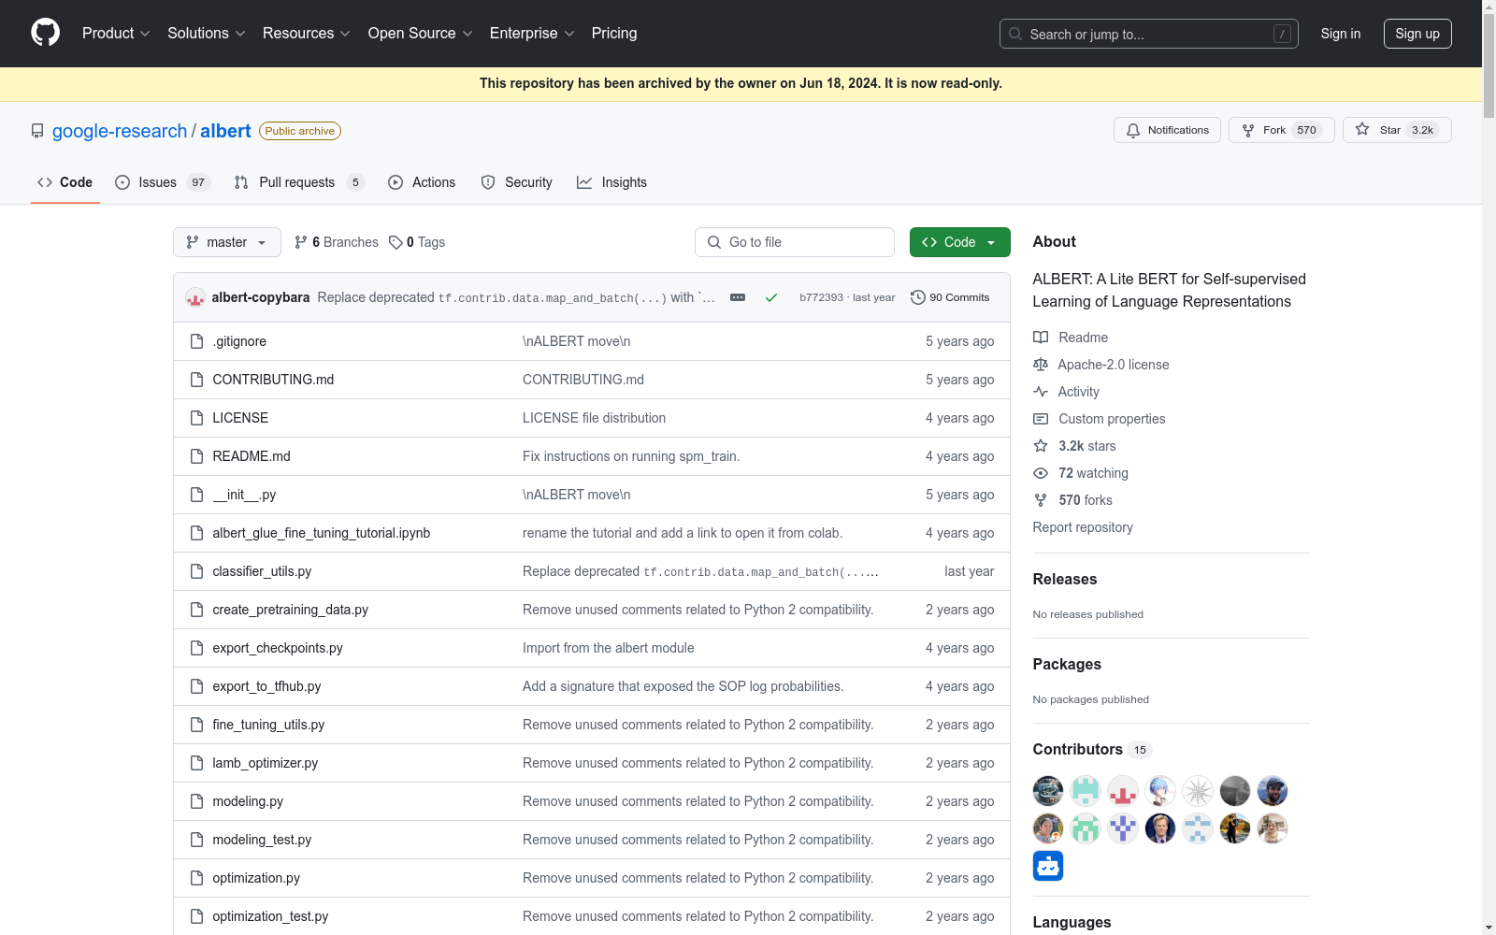
Task: Go to the Pricing page
Action: pos(614,34)
